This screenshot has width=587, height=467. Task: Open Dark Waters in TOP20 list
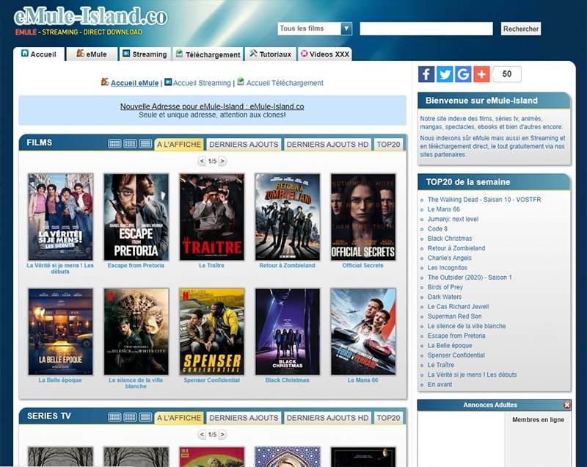coord(445,297)
